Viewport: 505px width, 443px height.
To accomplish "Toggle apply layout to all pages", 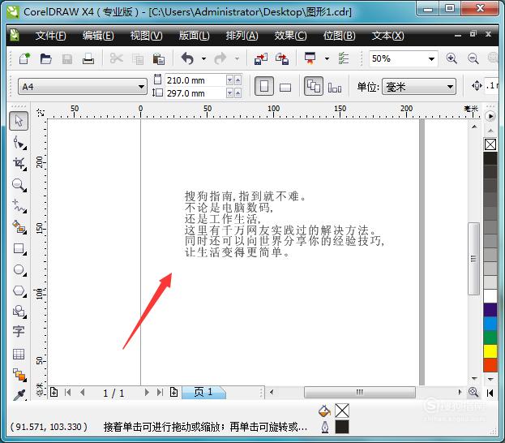I will (314, 86).
